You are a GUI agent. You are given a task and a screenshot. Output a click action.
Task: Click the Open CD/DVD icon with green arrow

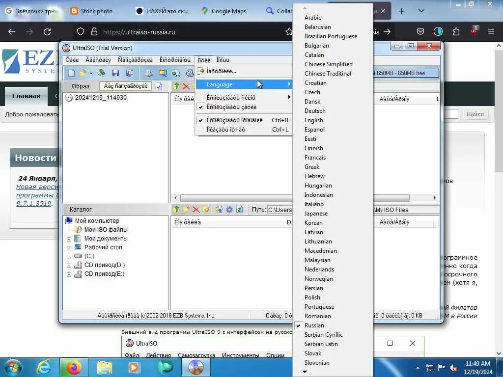(101, 73)
